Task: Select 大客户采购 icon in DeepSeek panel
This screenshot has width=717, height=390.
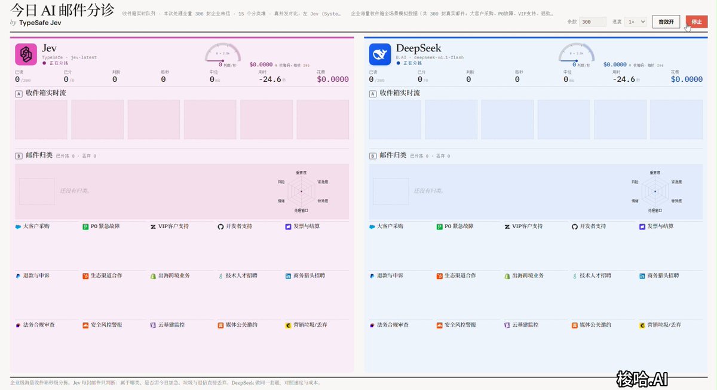Action: pyautogui.click(x=372, y=226)
